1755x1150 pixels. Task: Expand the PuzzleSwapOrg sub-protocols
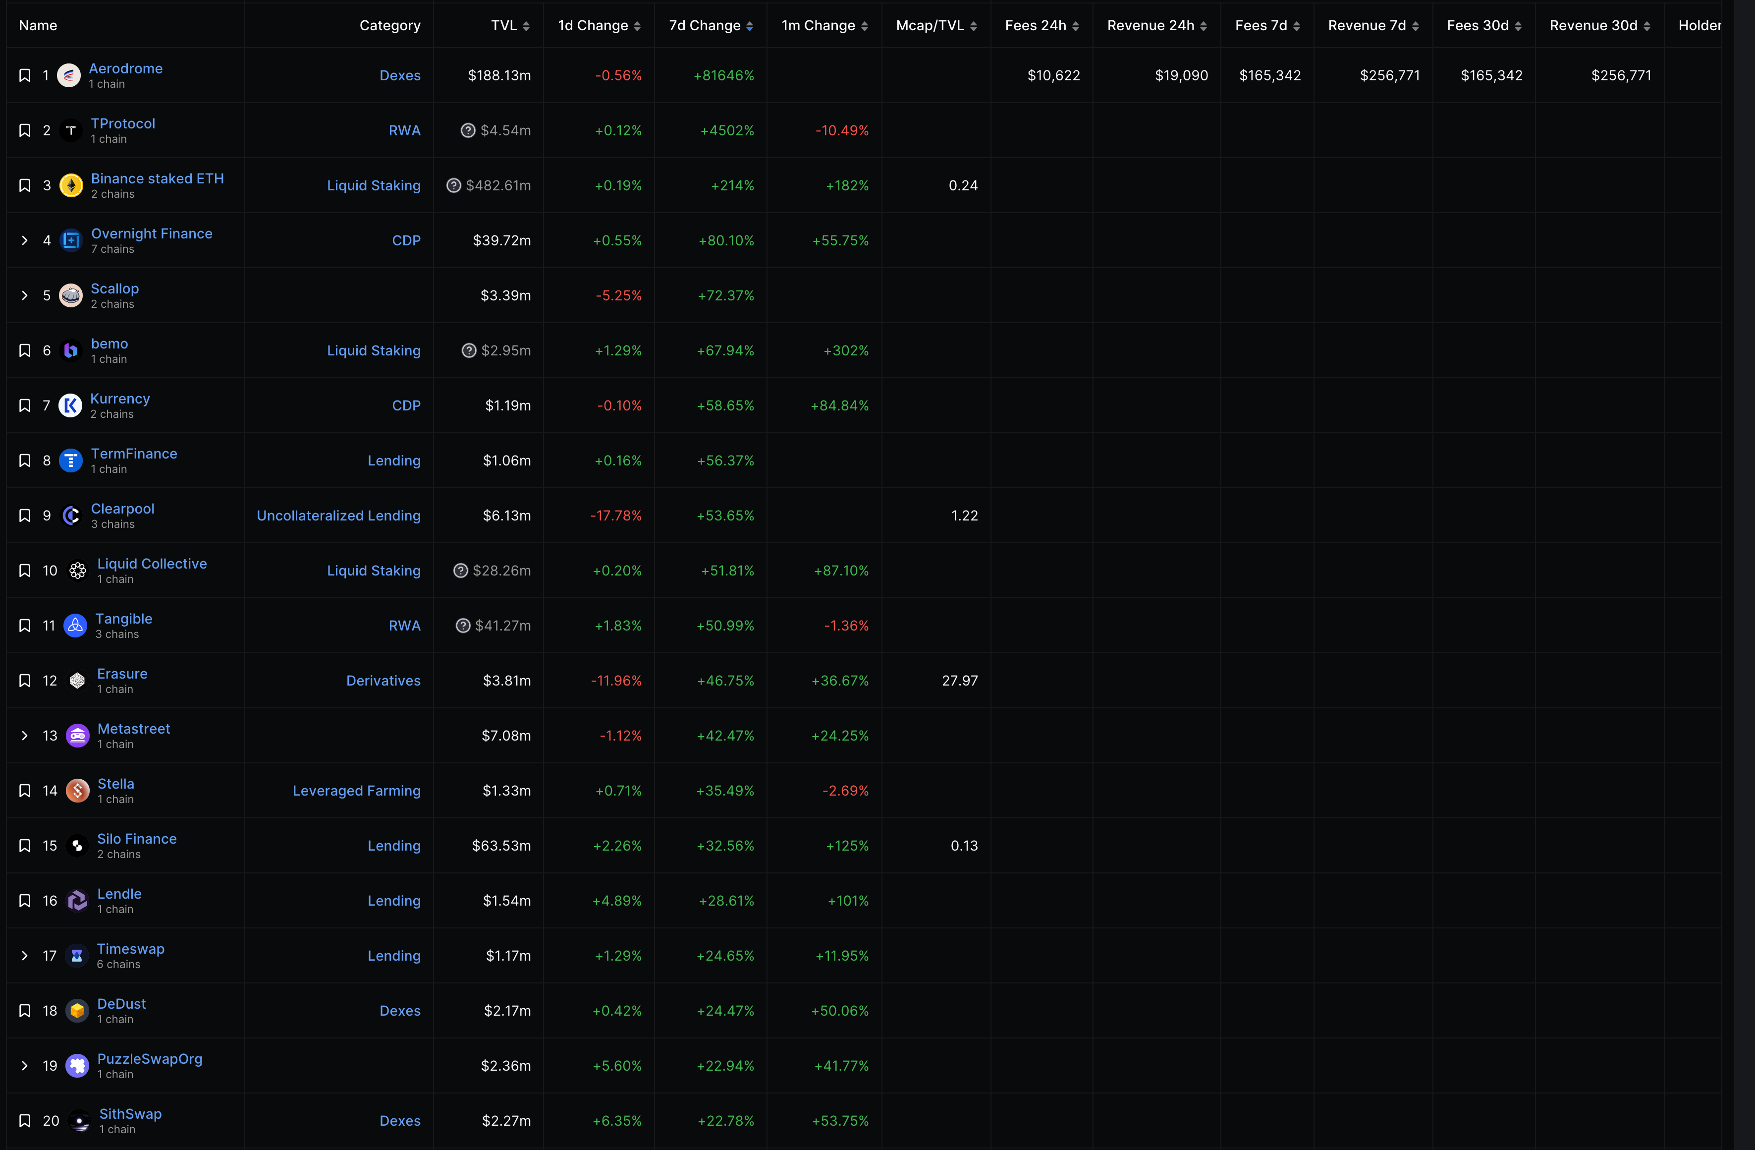(24, 1066)
